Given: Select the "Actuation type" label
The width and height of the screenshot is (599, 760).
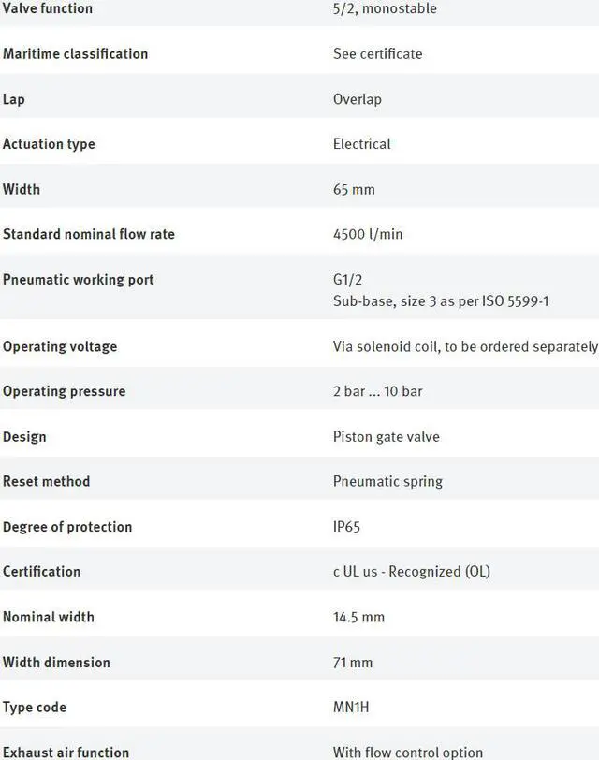Looking at the screenshot, I should 49,144.
